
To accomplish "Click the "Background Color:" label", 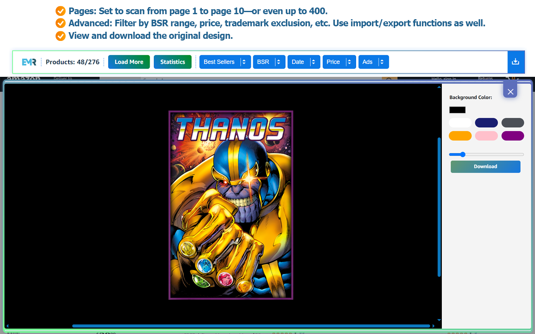I will coord(471,97).
